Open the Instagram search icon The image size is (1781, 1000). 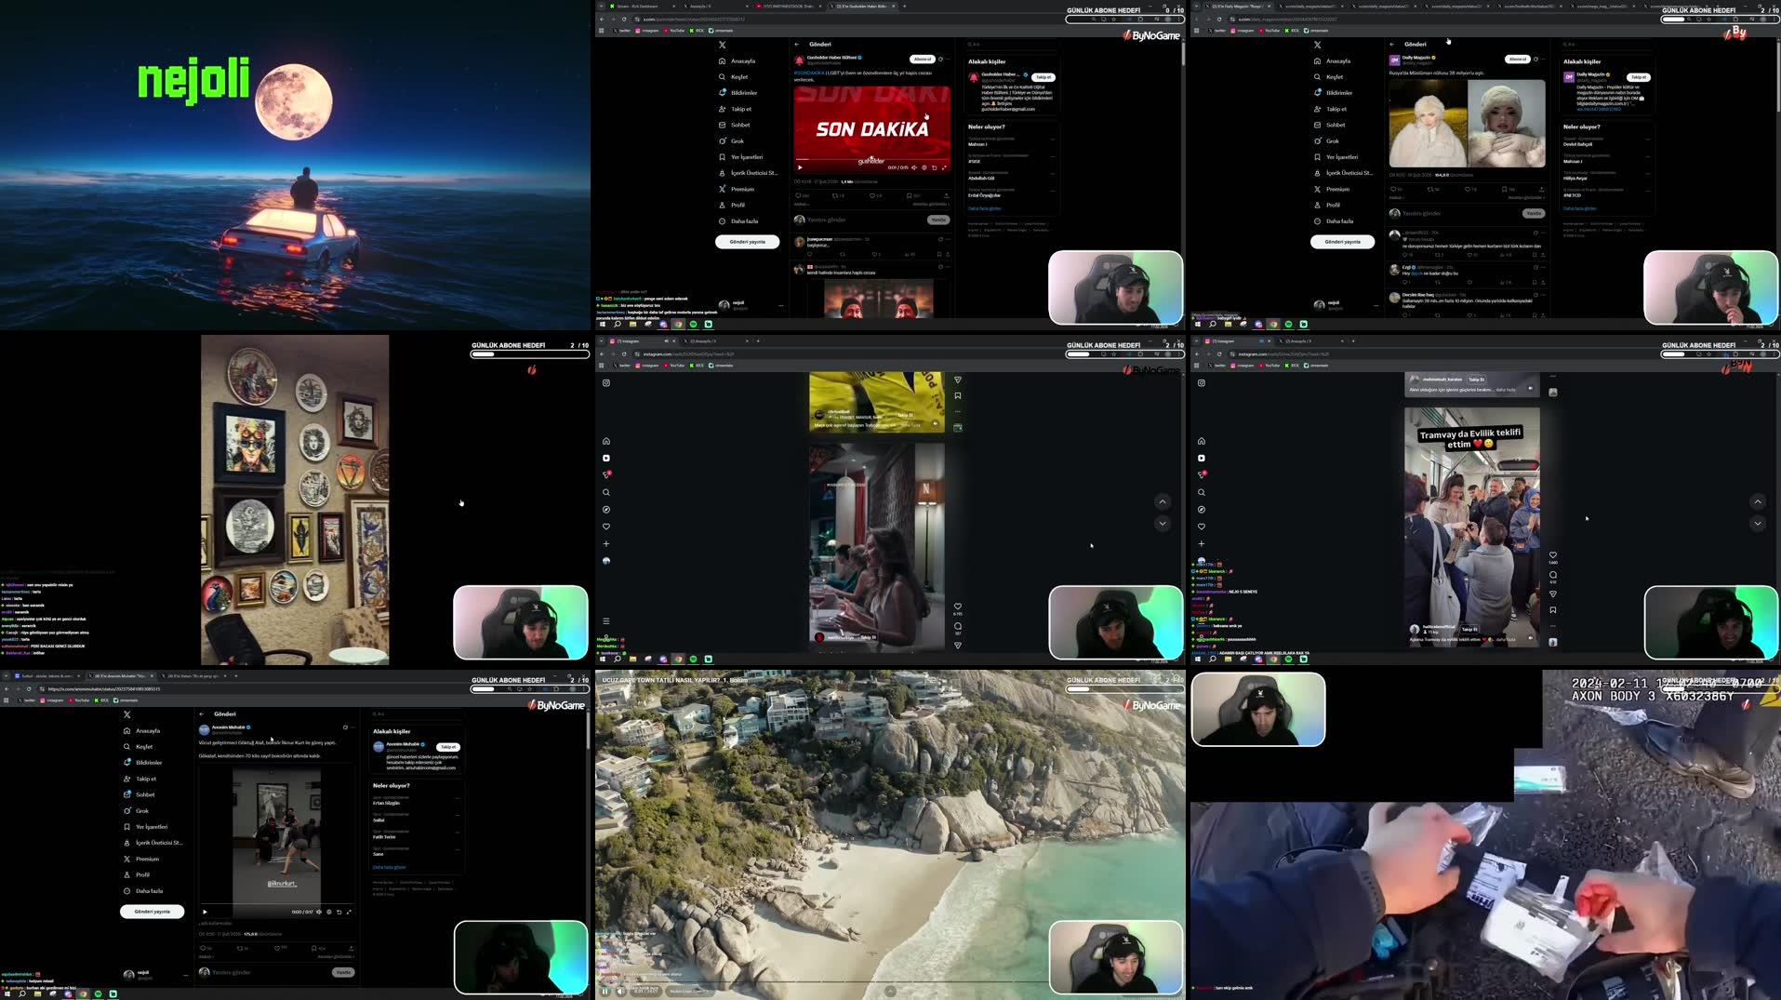point(605,492)
